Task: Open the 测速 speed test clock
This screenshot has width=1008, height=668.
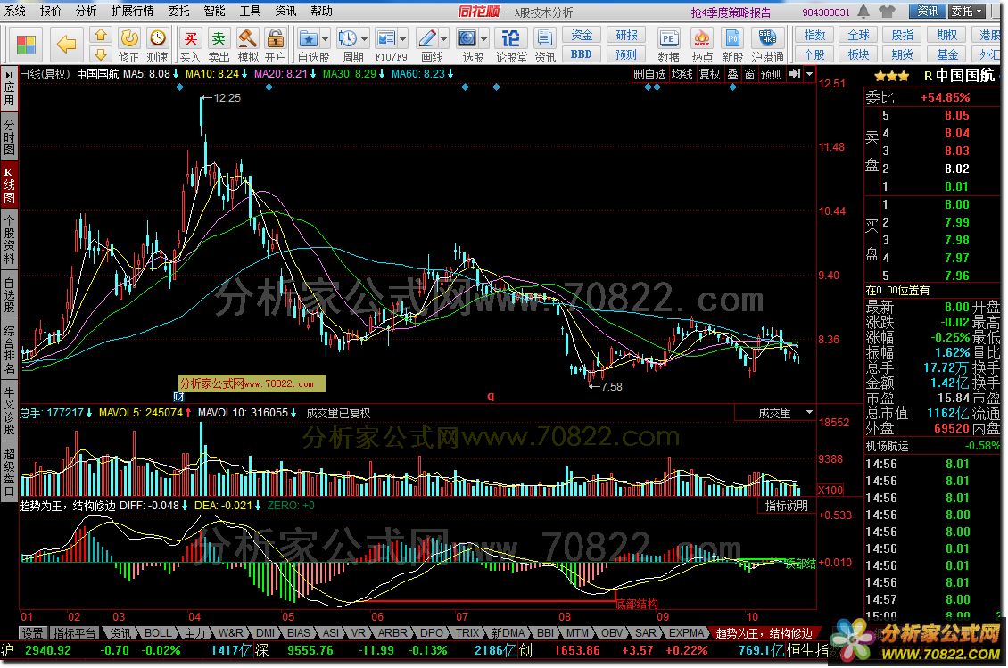Action: [158, 45]
